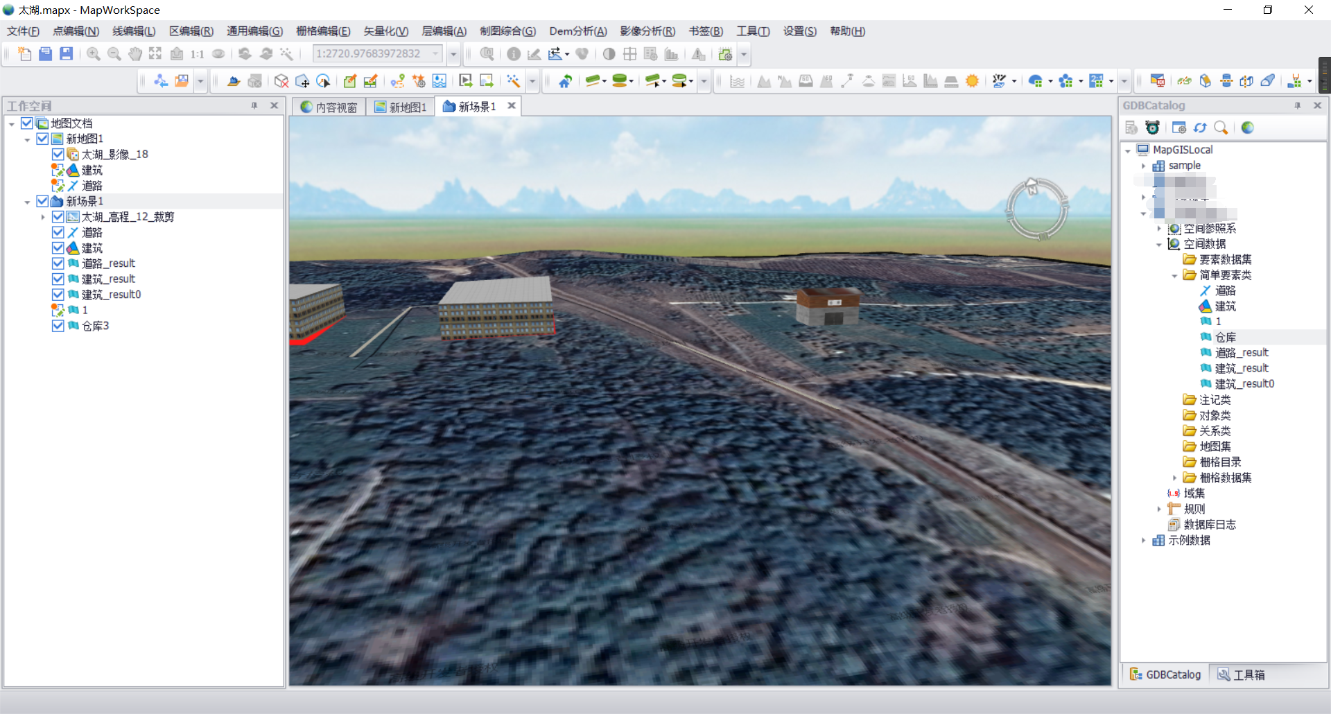Viewport: 1331px width, 714px height.
Task: Switch to the 工具箱 bottom tab
Action: pos(1242,674)
